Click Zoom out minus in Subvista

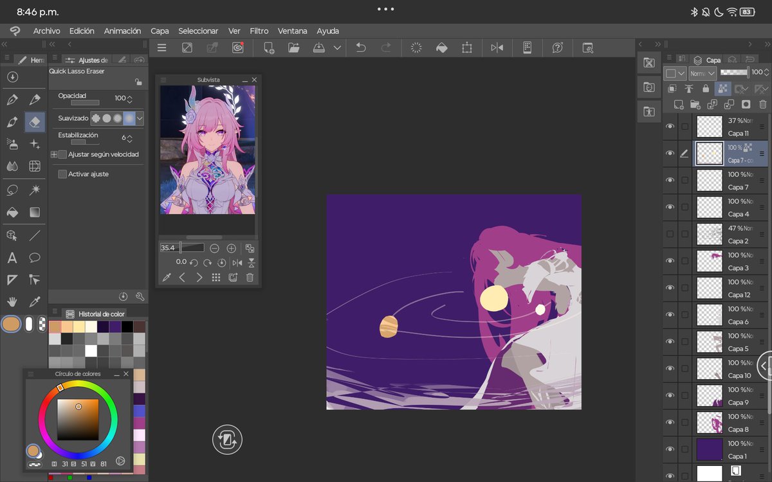(x=214, y=248)
